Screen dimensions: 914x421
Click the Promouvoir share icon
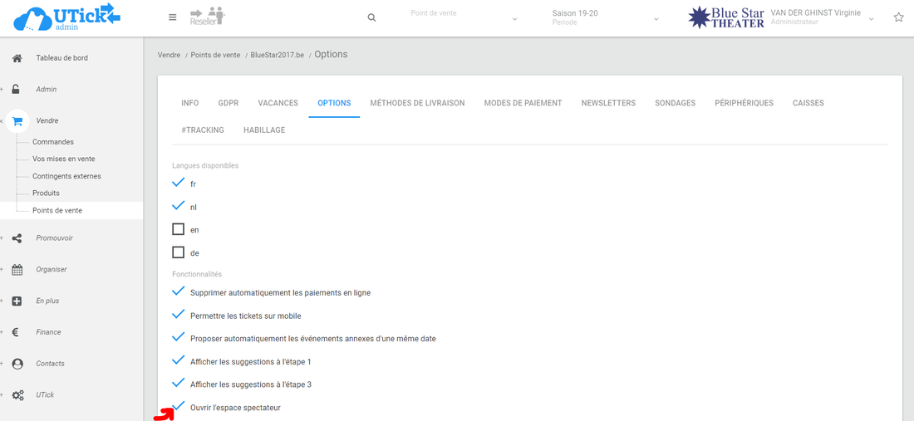point(17,238)
